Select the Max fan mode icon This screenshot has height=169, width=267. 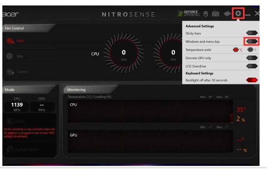click(9, 56)
